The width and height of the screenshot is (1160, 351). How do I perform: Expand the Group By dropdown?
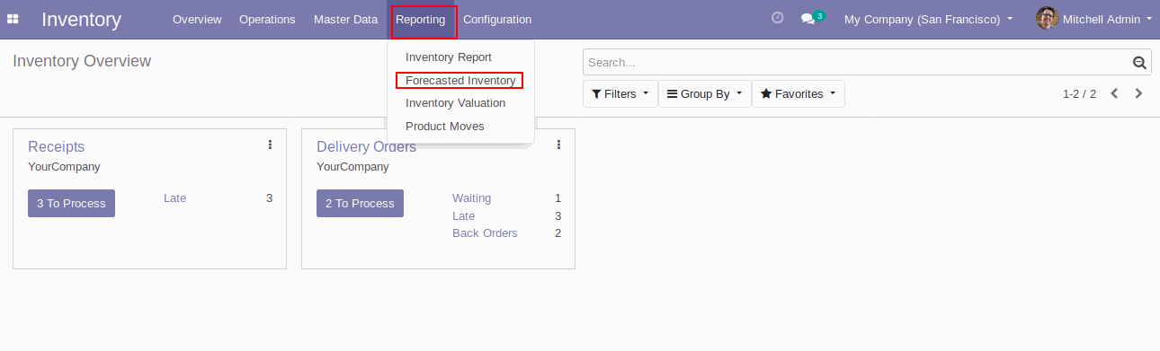click(705, 94)
